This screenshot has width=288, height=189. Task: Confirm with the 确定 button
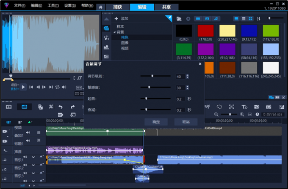click(156, 122)
